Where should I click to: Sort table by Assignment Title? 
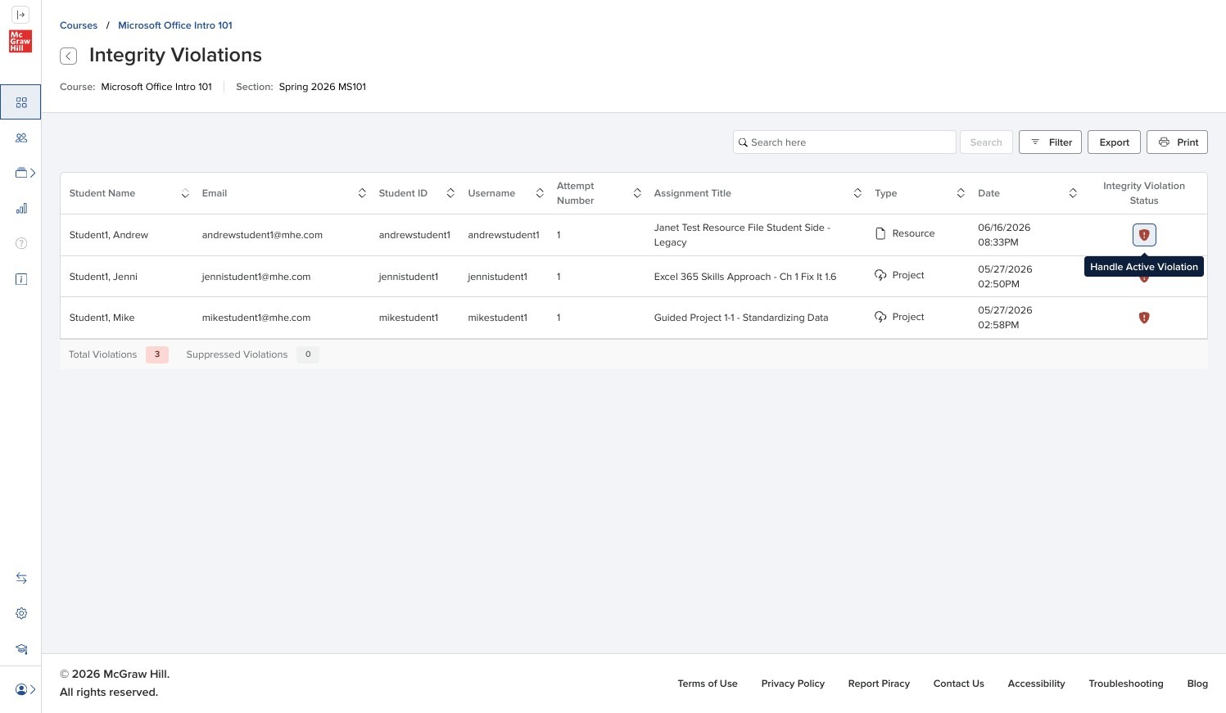click(857, 193)
